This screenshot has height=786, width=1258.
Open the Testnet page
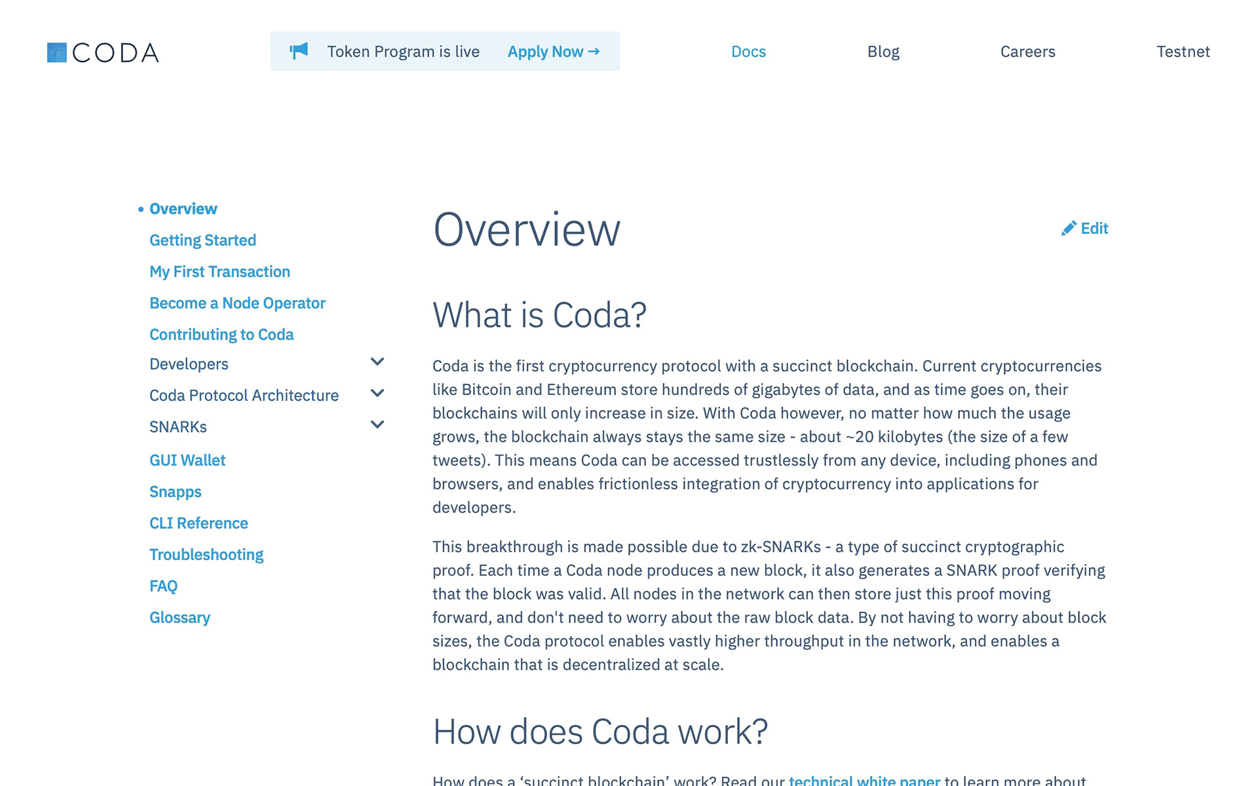pos(1183,52)
